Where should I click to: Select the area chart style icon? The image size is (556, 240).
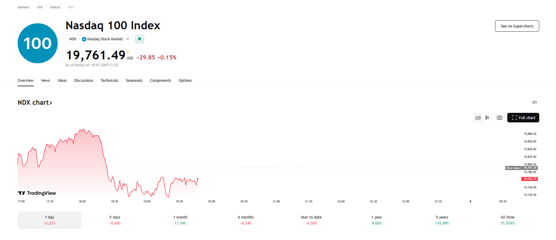click(478, 118)
